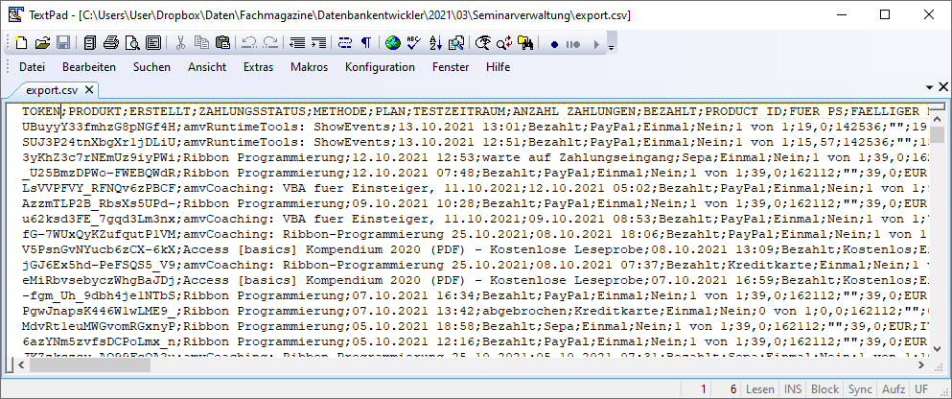Open the Konfiguration menu
The image size is (952, 399).
point(380,67)
